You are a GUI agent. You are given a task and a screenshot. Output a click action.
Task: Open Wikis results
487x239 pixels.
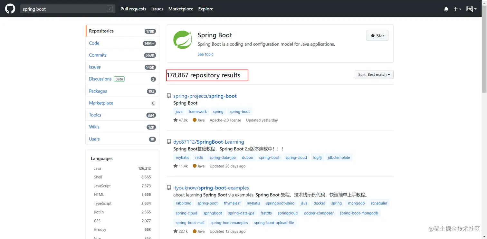[x=122, y=127]
